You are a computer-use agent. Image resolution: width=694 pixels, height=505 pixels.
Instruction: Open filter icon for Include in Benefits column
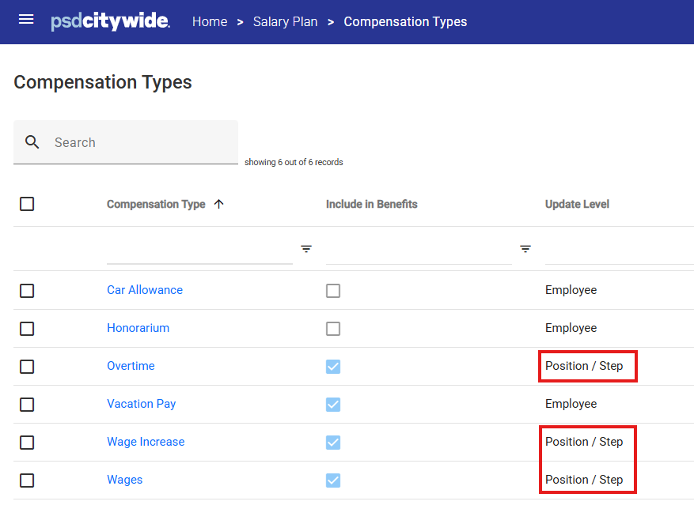(x=525, y=248)
